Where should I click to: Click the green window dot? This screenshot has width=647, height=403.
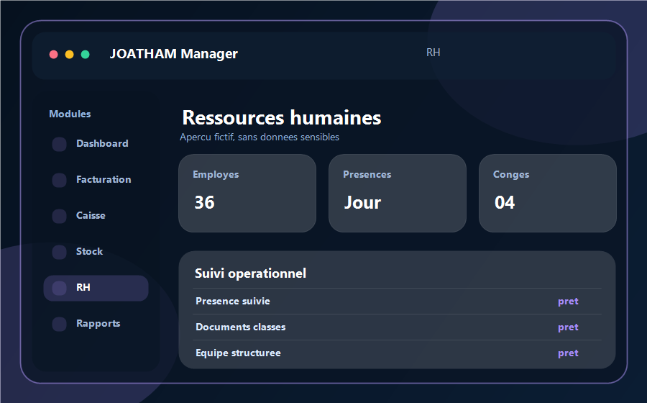(x=86, y=55)
